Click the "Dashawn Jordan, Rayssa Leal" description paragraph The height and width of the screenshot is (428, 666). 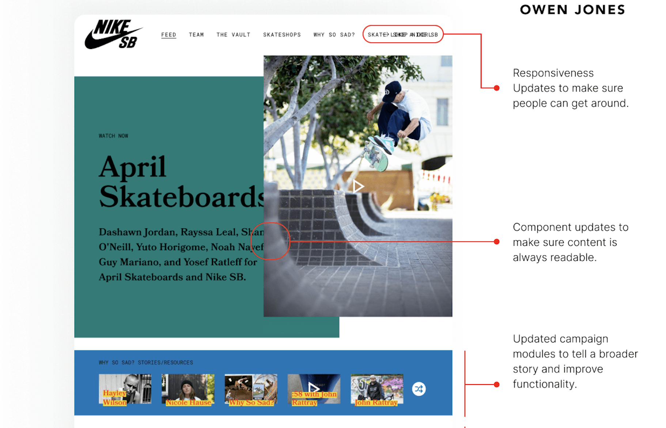(x=181, y=254)
